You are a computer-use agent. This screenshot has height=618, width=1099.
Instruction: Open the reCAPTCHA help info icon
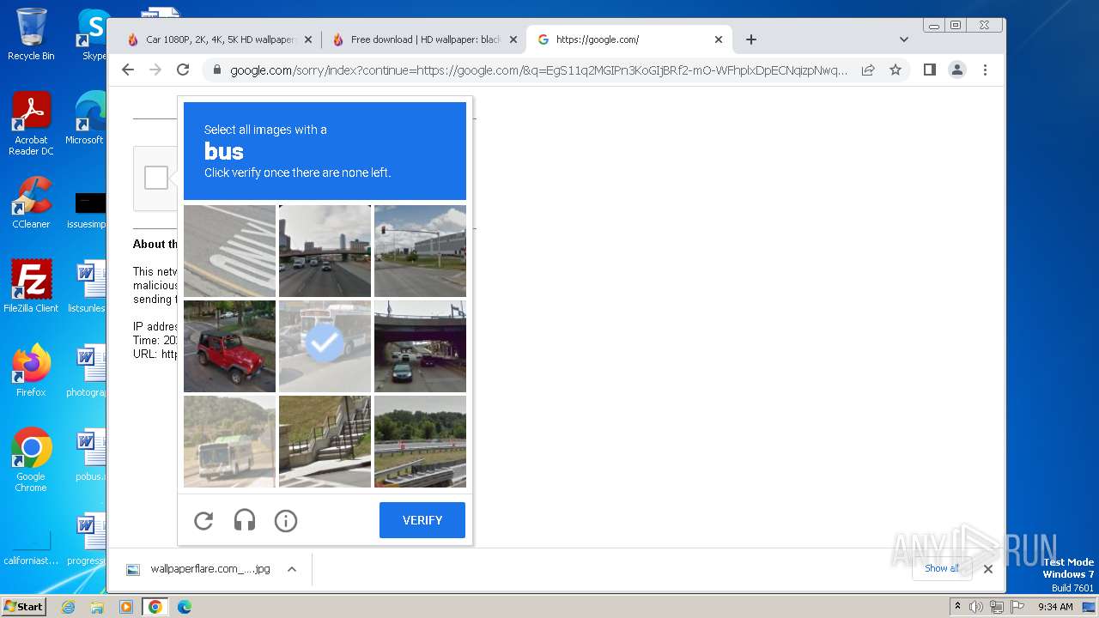tap(286, 520)
